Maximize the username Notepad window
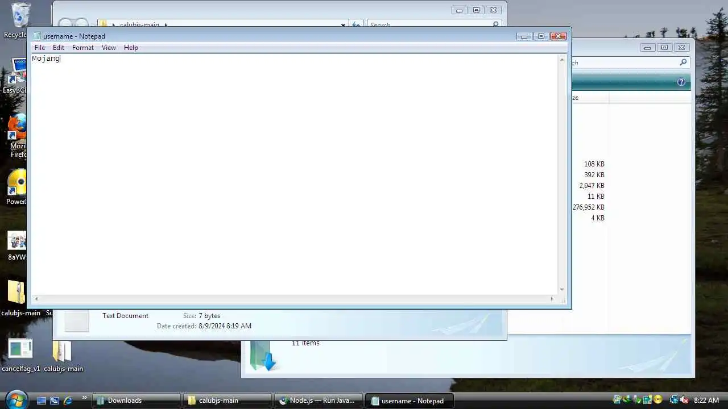728x409 pixels. (x=541, y=36)
